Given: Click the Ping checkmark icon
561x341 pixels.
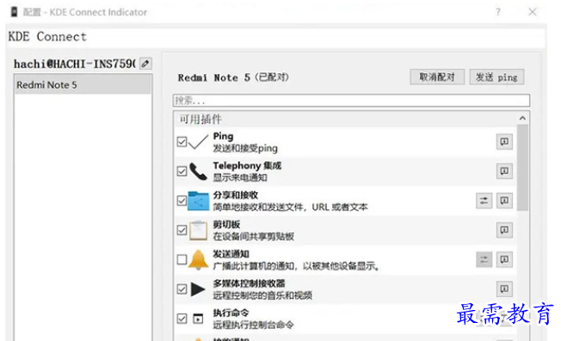Looking at the screenshot, I should pos(198,142).
